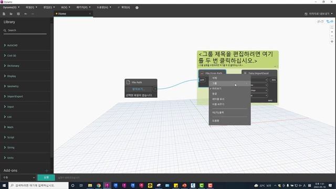The width and height of the screenshot is (336, 189).
Task: Open the 뷰(V) menu
Action: (x=66, y=7)
